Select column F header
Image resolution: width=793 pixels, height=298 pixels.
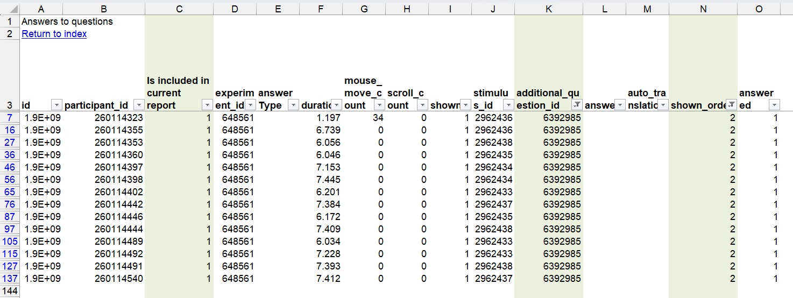321,9
